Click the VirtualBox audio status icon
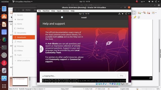The width and height of the screenshot is (161, 90). (x=101, y=84)
